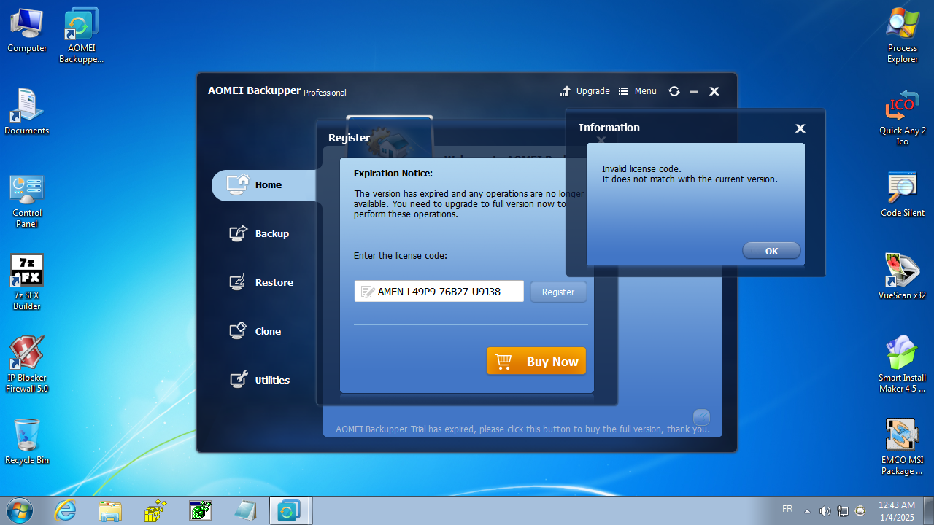Click OK in the Information dialog

click(771, 251)
